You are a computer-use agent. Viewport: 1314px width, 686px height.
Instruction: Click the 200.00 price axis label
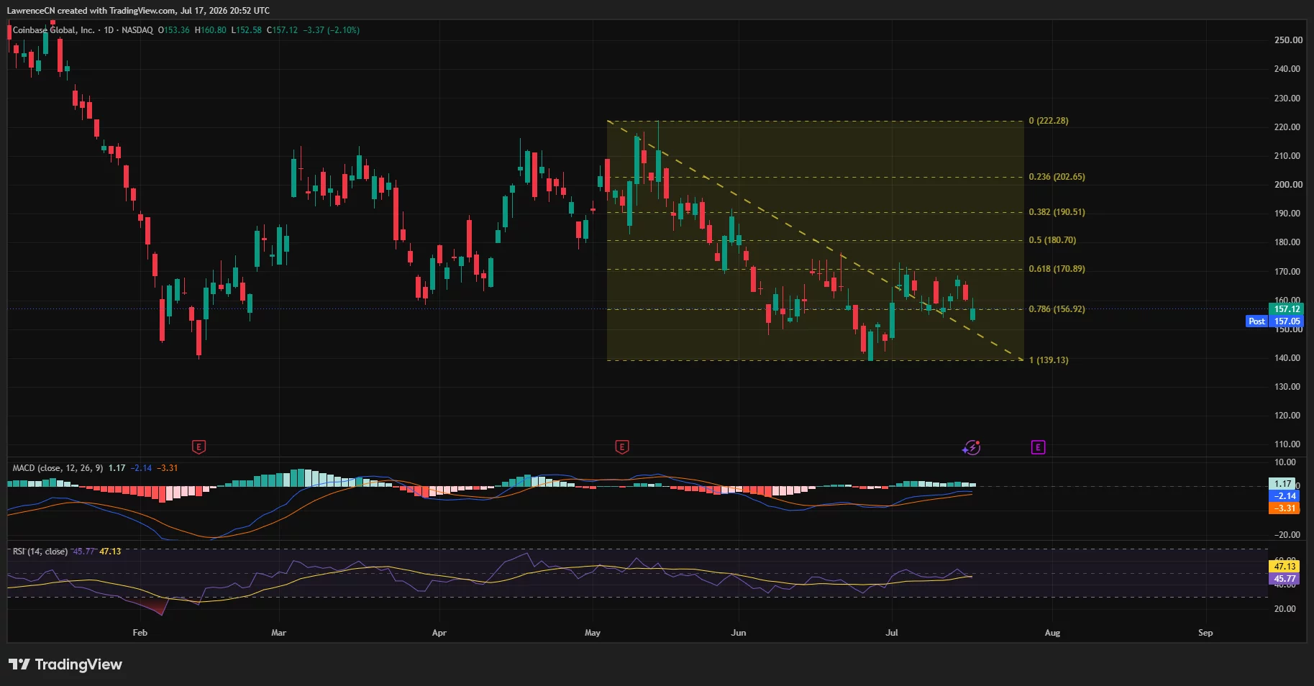coord(1287,185)
